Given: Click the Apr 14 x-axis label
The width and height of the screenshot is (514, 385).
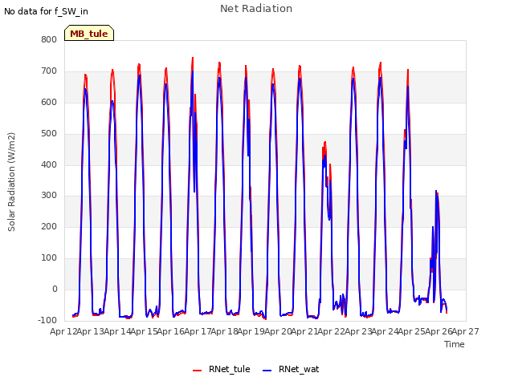Looking at the screenshot, I should click(x=117, y=331).
